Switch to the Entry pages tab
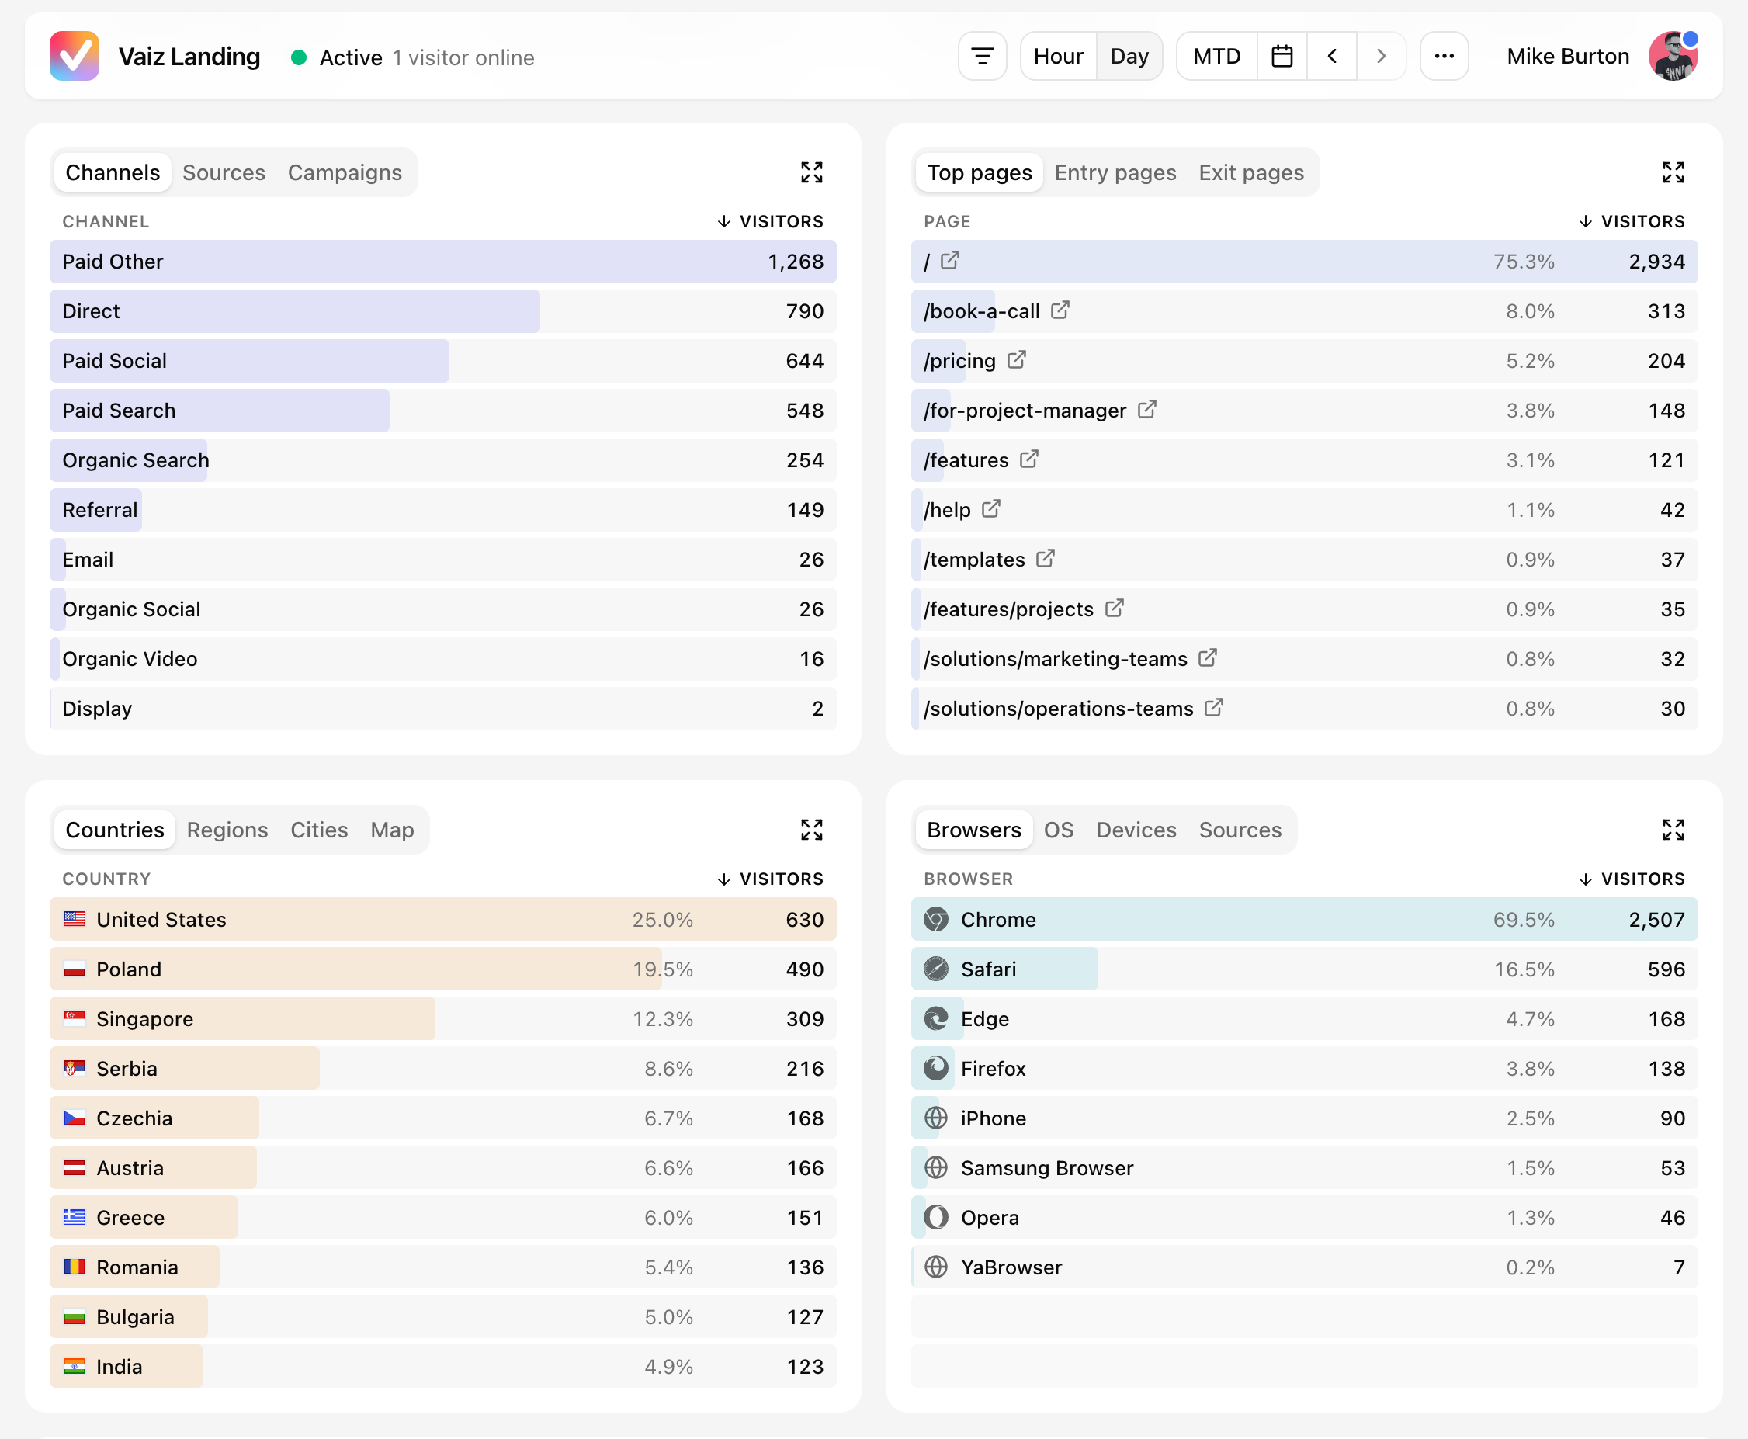 [1115, 172]
